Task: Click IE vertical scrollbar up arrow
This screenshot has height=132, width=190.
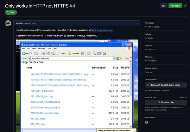Action: tap(130, 62)
